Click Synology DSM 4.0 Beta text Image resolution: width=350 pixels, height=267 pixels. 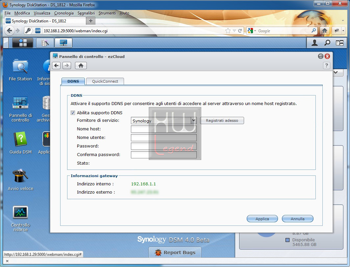[173, 240]
